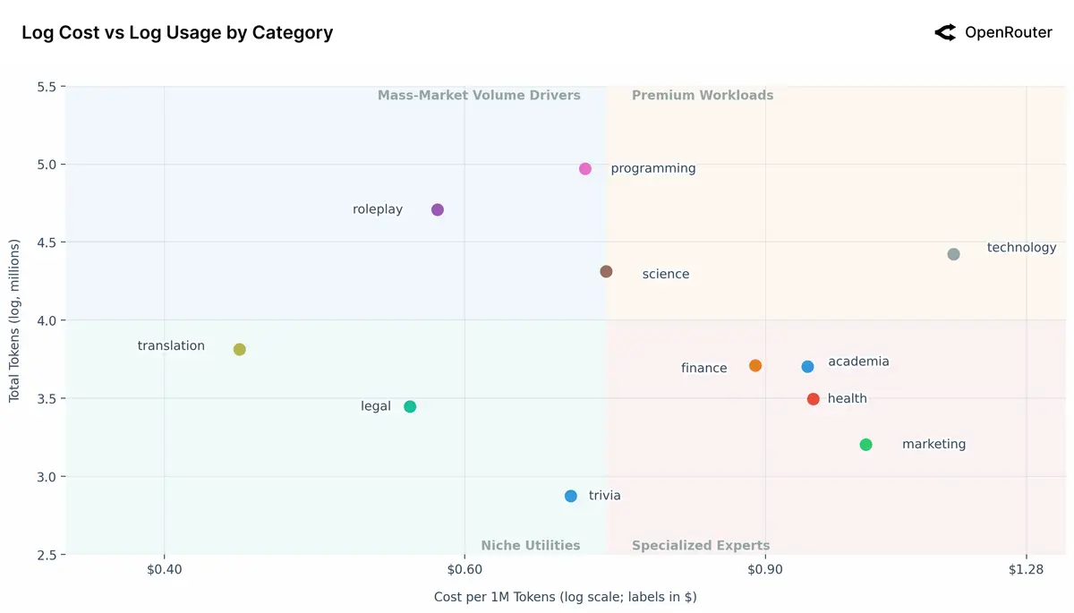Click the OpenRouter brand text
The height and width of the screenshot is (613, 1074).
(1008, 33)
